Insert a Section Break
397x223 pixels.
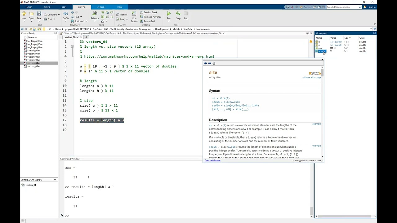click(x=149, y=13)
